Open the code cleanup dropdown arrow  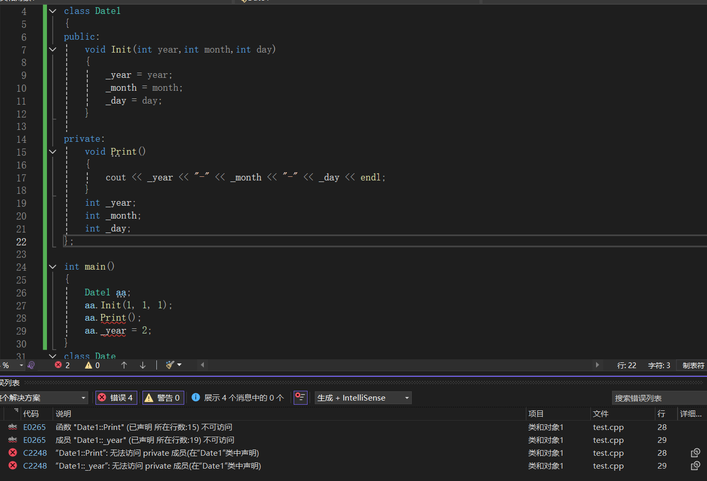pyautogui.click(x=180, y=365)
